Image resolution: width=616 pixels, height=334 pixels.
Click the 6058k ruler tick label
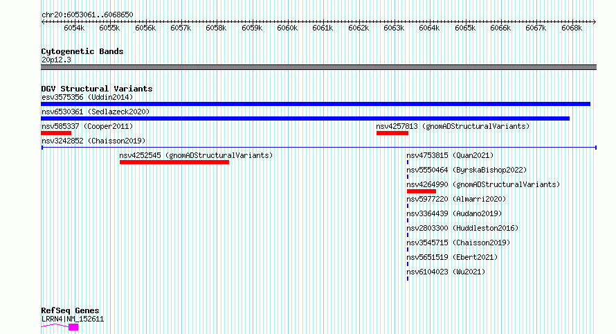(x=216, y=28)
